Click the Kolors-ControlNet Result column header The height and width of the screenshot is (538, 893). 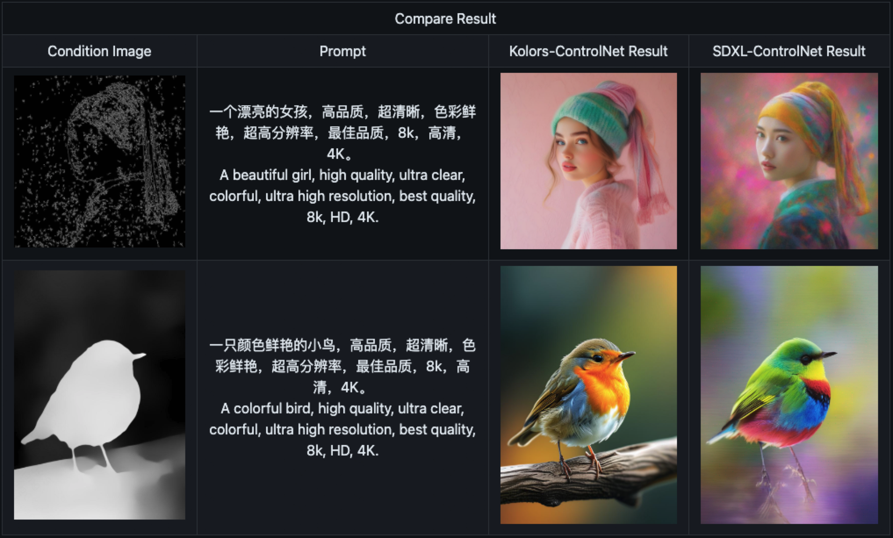click(588, 51)
